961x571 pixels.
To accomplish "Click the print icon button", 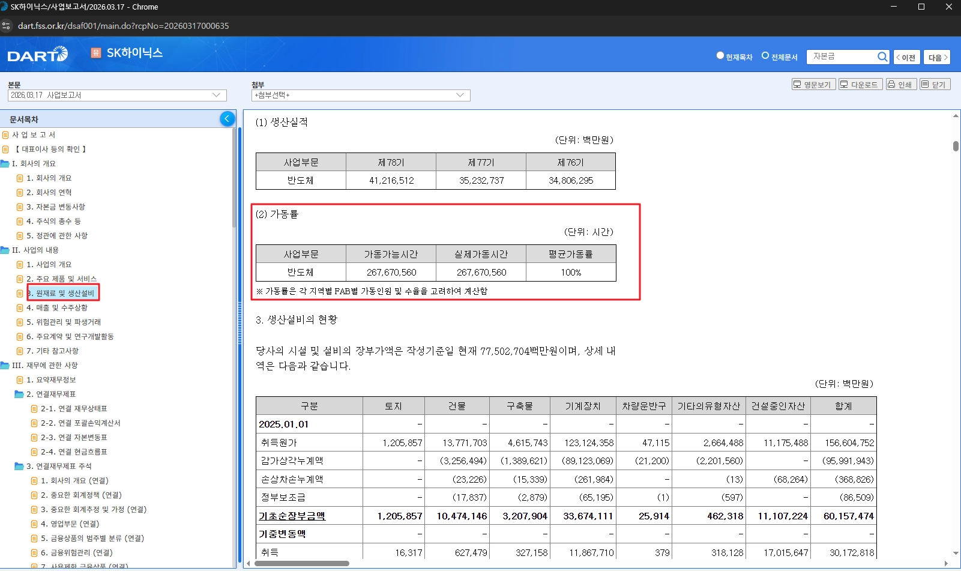I will (900, 85).
